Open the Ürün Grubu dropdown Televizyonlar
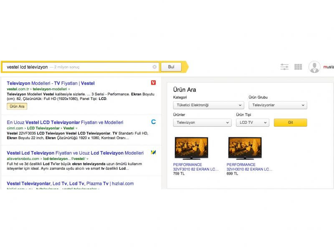Image resolution: width=334 pixels, height=250 pixels. point(278,105)
